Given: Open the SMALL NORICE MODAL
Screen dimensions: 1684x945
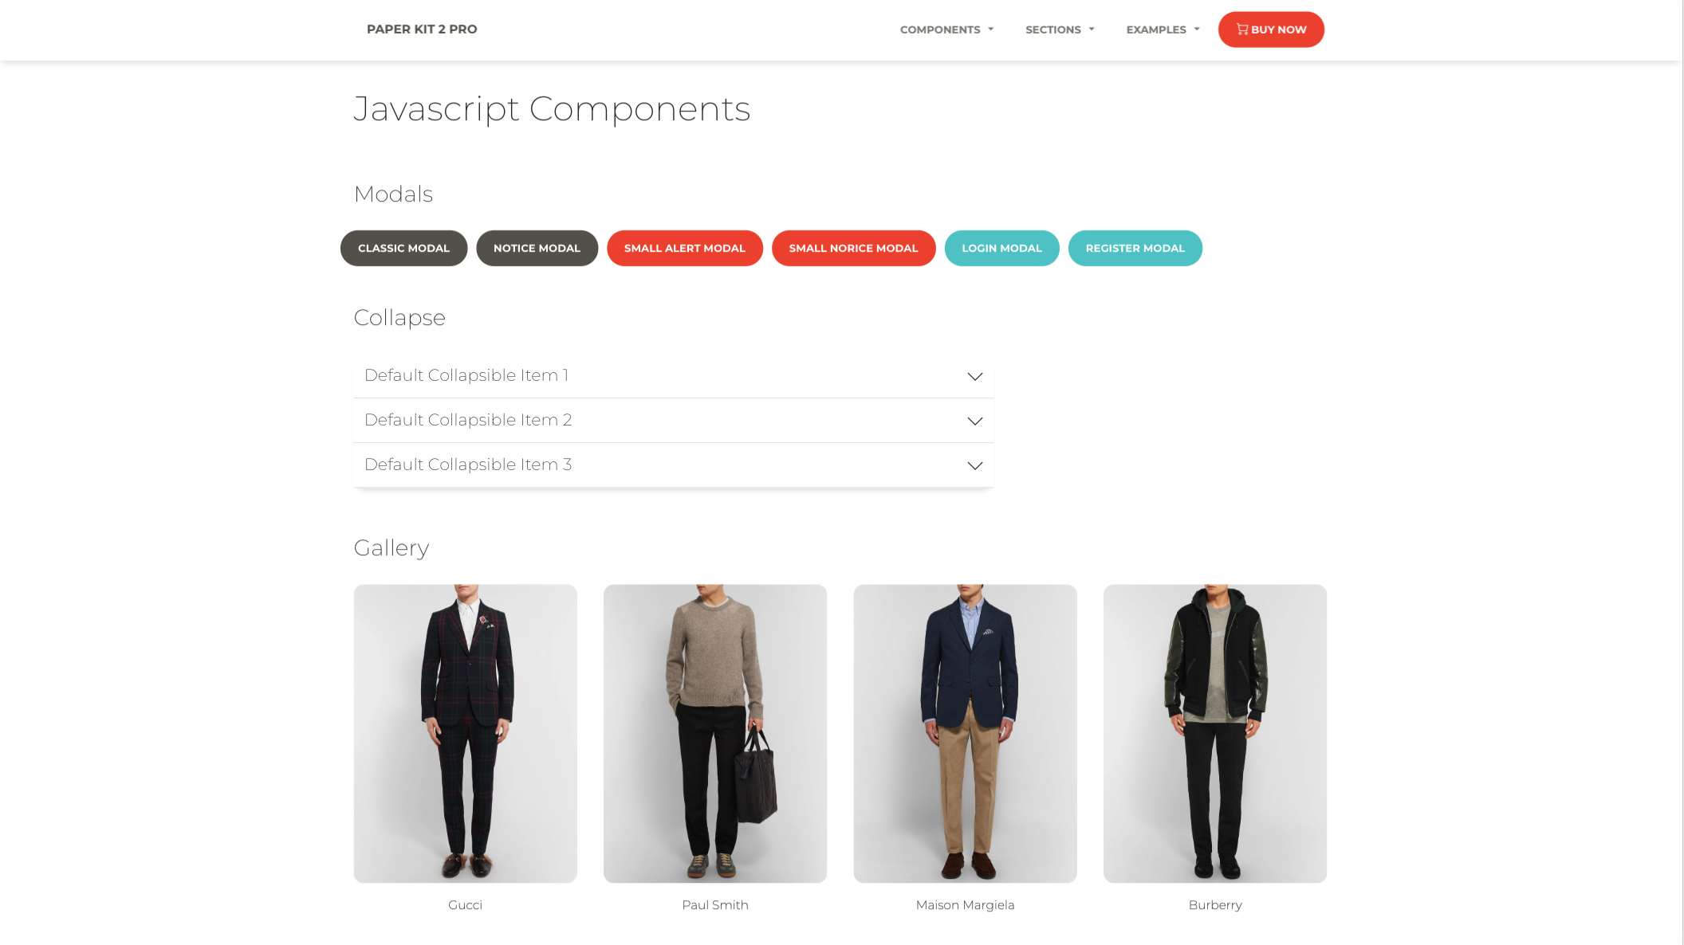Looking at the screenshot, I should tap(854, 247).
